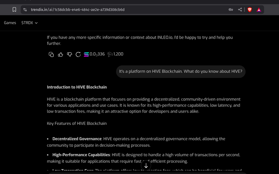The image size is (279, 174).
Task: Click the Solana cost icon next to 0.0₃336
Action: coord(86,54)
